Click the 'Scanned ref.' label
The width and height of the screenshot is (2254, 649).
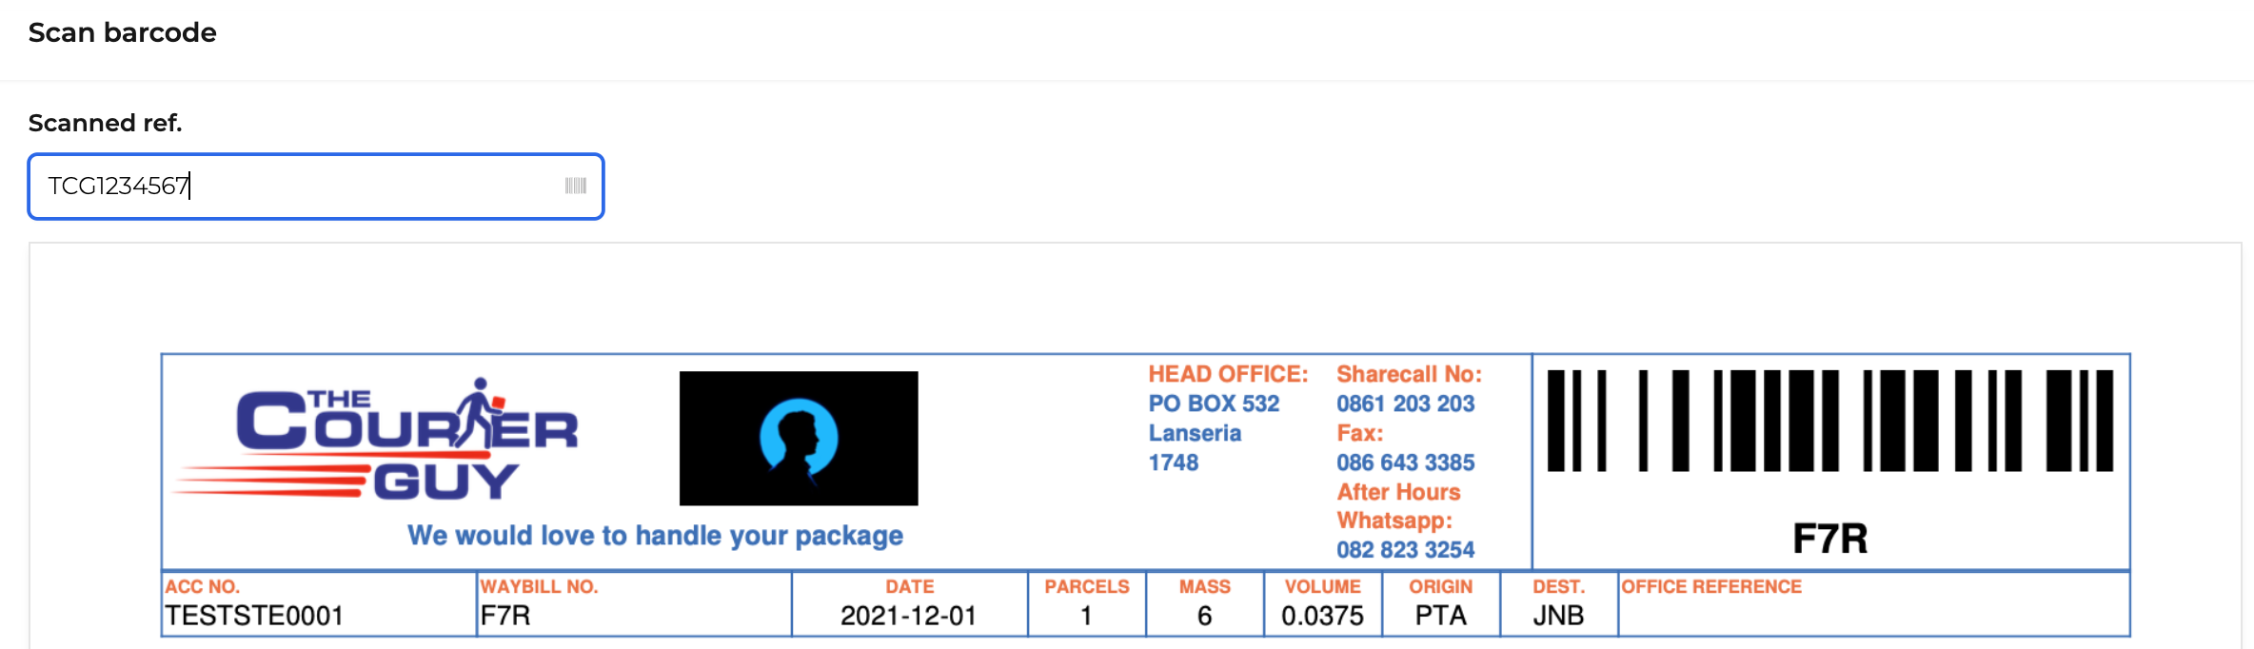point(106,123)
